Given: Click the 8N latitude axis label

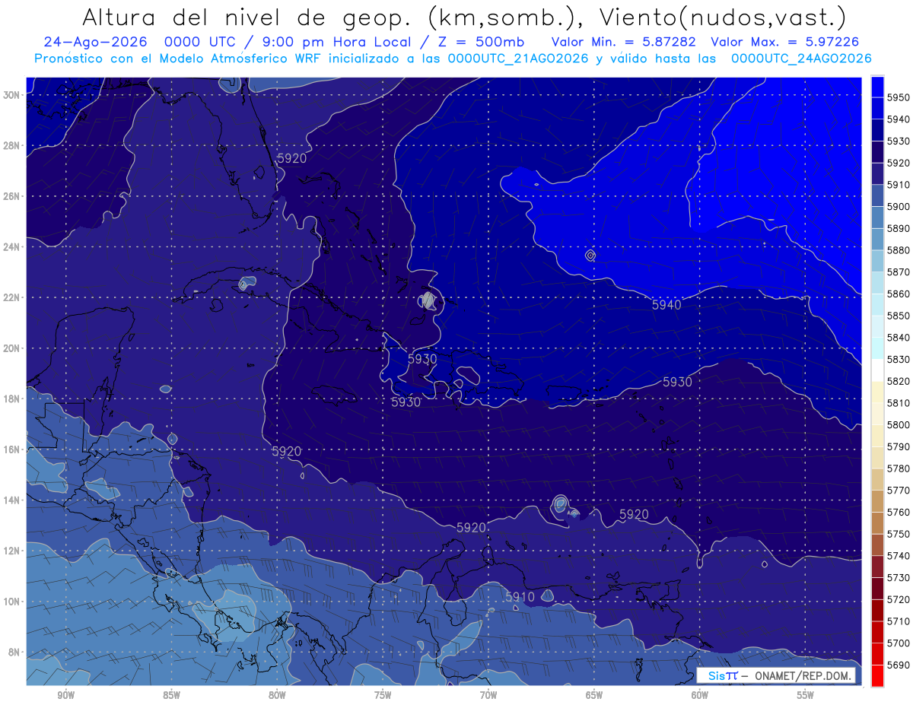Looking at the screenshot, I should point(14,653).
